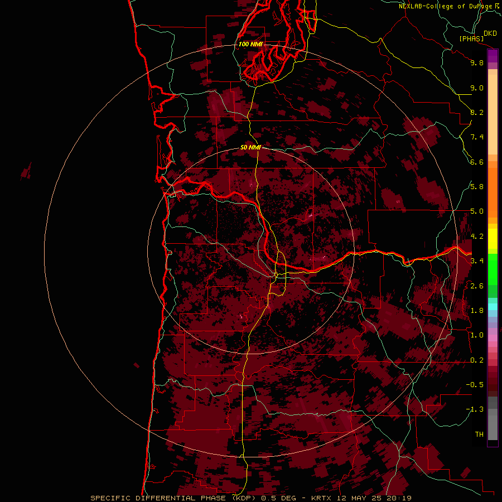Click the 9.0 scale value
The width and height of the screenshot is (502, 502).
point(477,88)
